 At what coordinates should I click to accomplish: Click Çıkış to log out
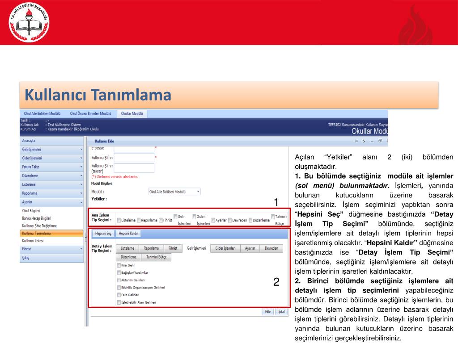51,258
